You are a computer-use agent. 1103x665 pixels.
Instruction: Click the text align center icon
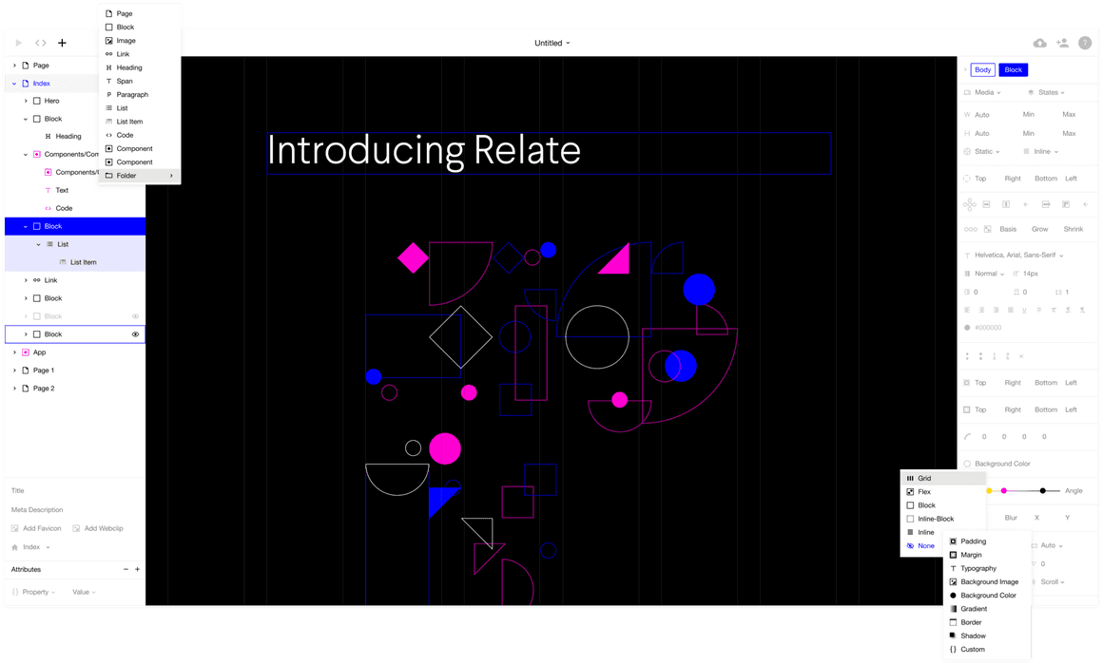pyautogui.click(x=981, y=310)
